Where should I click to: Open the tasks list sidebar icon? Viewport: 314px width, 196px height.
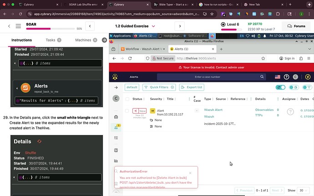[x=116, y=138]
